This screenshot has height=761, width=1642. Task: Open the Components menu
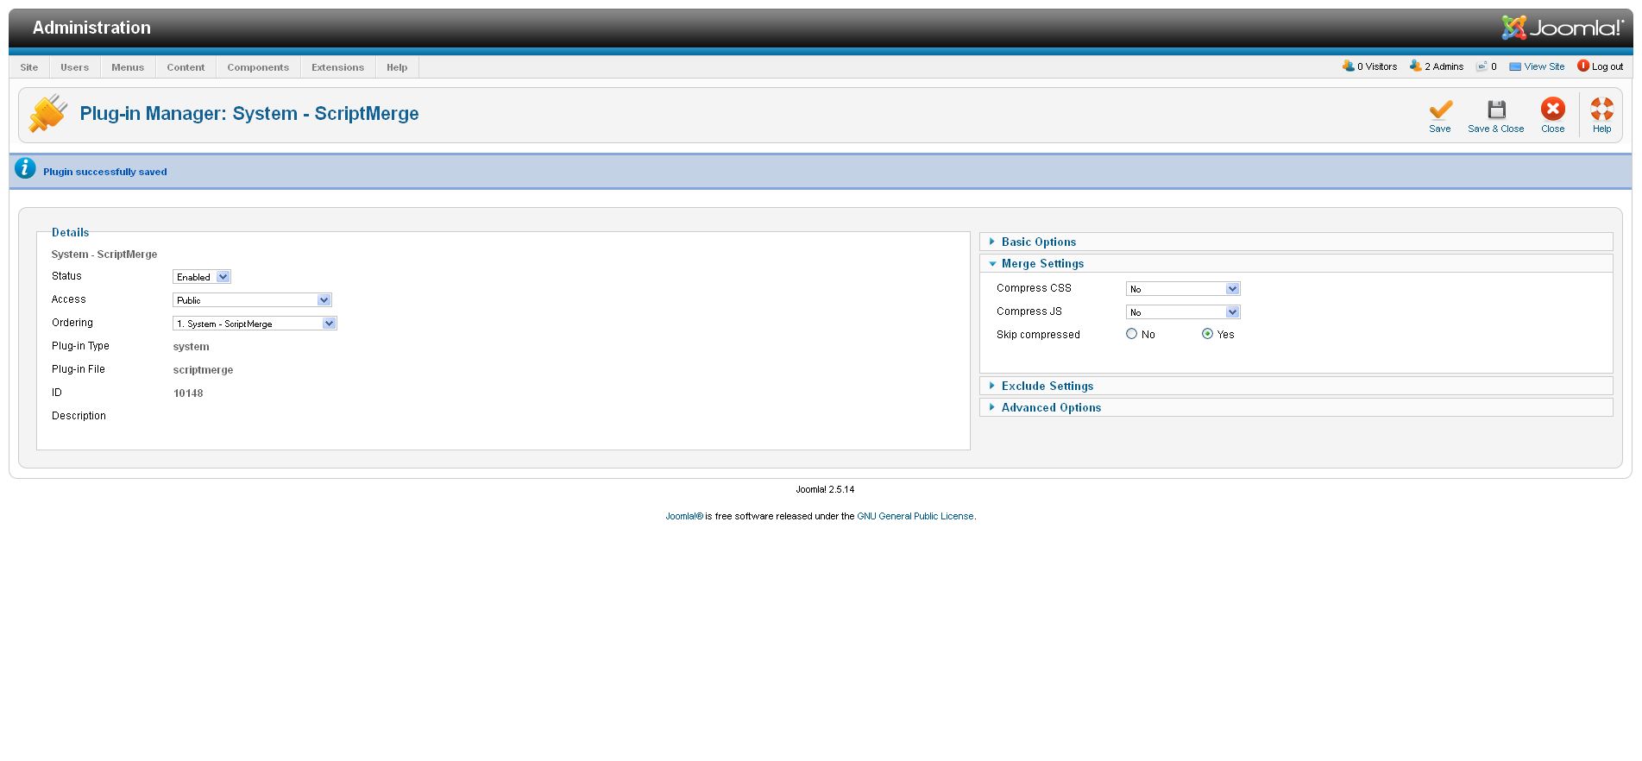click(258, 67)
